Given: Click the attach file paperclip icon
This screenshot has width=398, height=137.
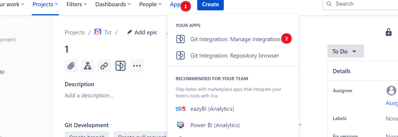Looking at the screenshot, I should [x=71, y=66].
